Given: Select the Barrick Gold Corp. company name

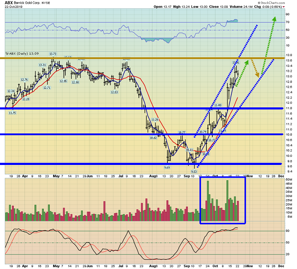Looking at the screenshot, I should point(27,3).
